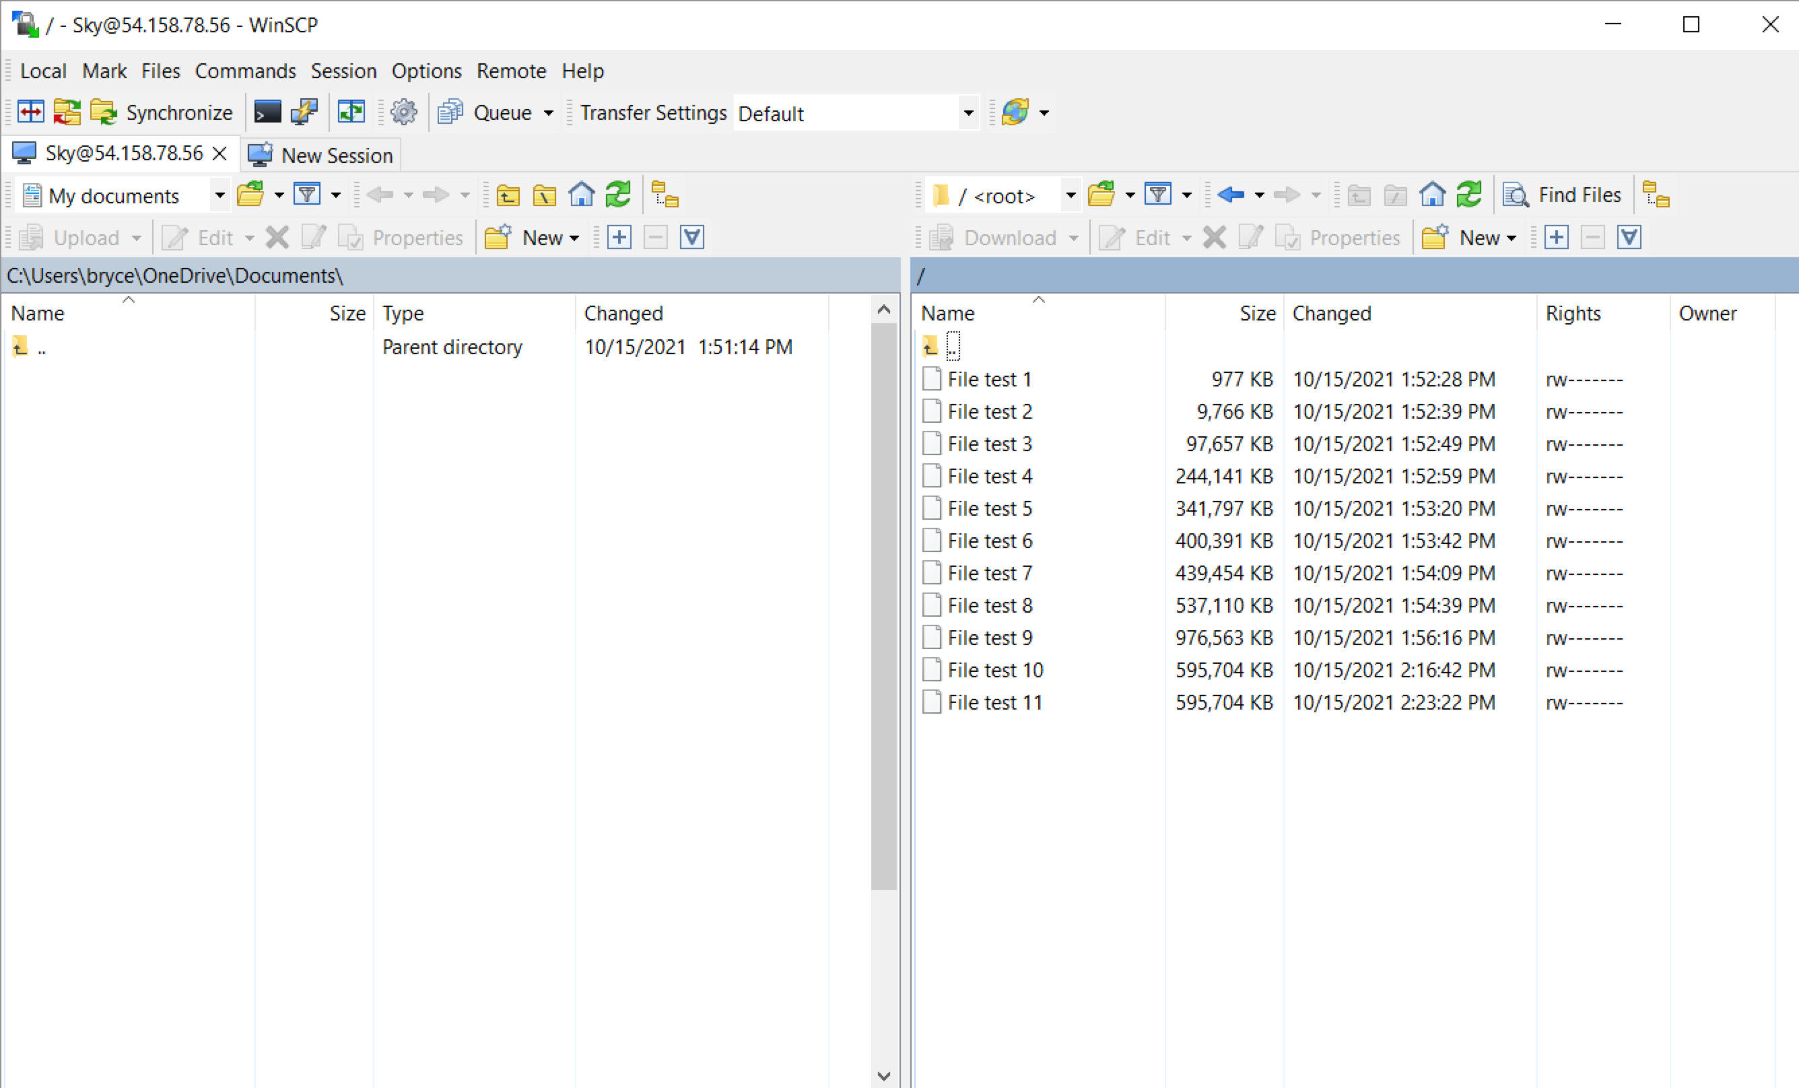This screenshot has width=1799, height=1088.
Task: Click local Open Directory folder icon
Action: click(x=250, y=195)
